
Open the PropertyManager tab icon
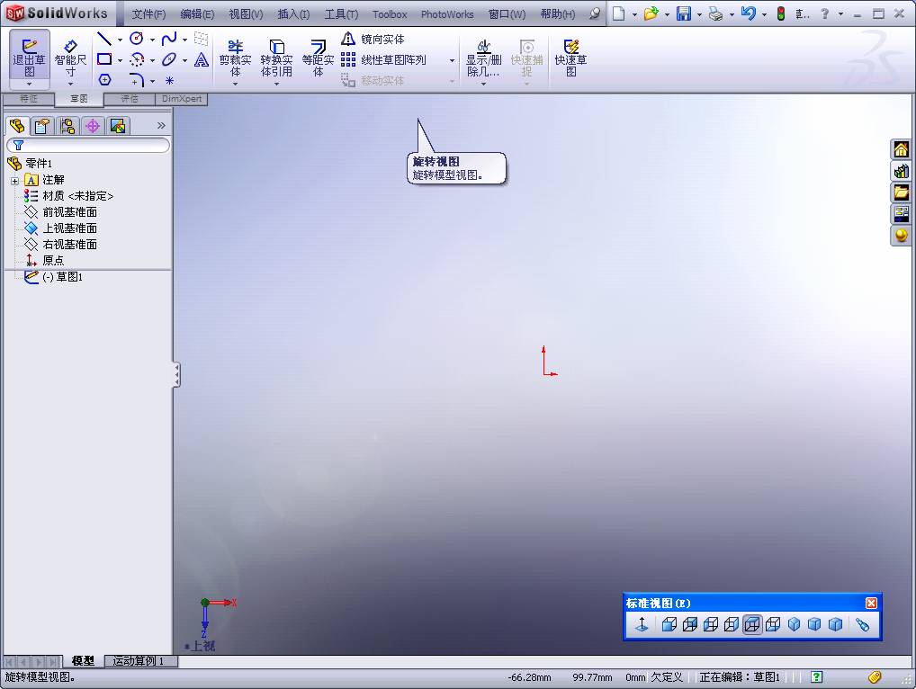pos(42,126)
